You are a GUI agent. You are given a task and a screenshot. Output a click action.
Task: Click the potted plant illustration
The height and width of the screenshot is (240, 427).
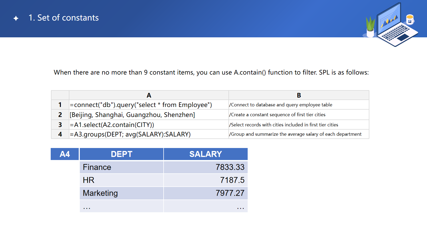(370, 27)
